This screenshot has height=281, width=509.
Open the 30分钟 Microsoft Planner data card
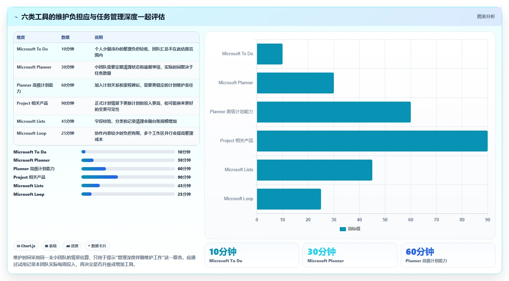(350, 255)
